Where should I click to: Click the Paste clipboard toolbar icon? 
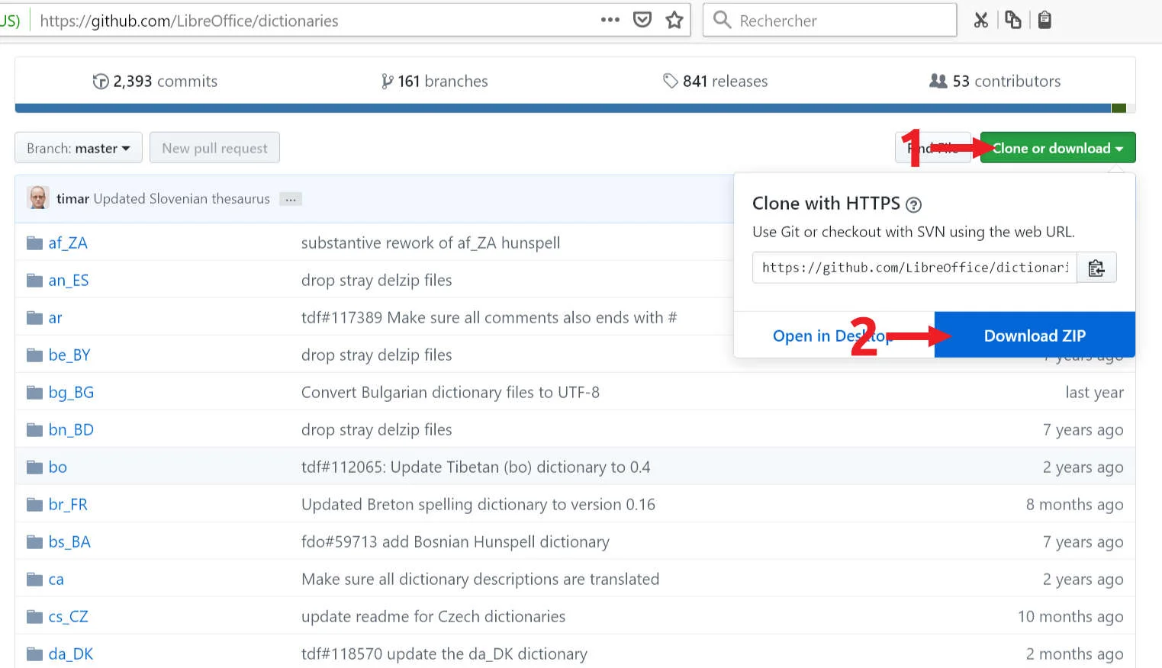(x=1045, y=20)
